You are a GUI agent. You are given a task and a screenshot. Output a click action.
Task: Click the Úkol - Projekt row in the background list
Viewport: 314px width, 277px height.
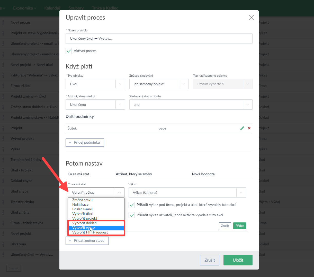tap(22, 170)
